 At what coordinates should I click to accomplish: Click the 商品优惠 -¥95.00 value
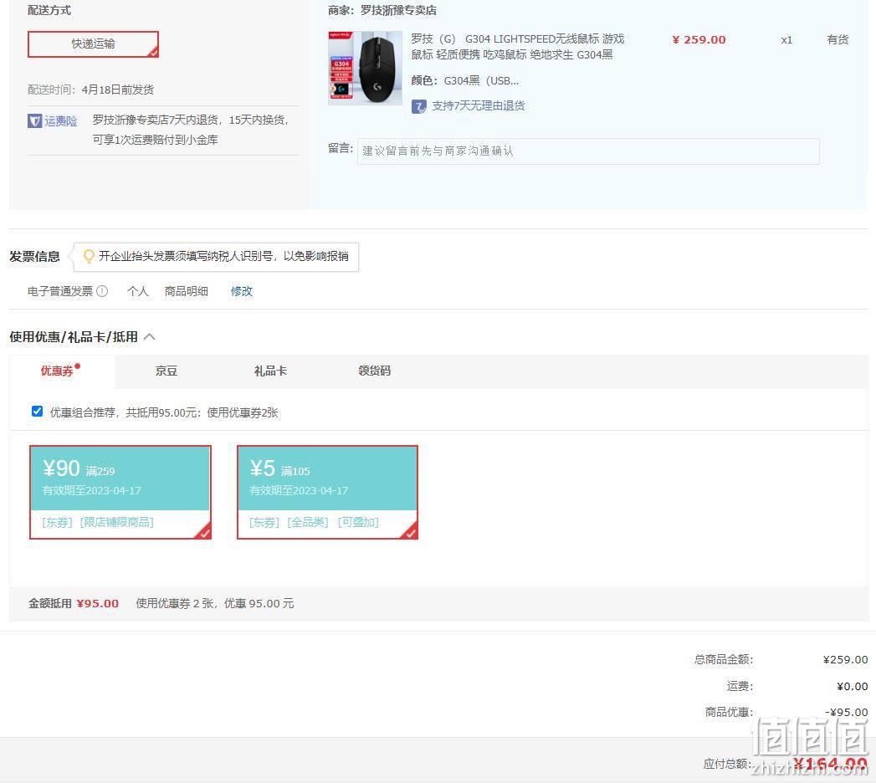point(847,712)
